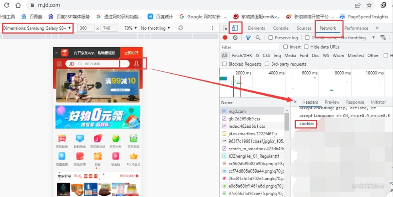Expand the 70% zoom dropdown

[130, 28]
